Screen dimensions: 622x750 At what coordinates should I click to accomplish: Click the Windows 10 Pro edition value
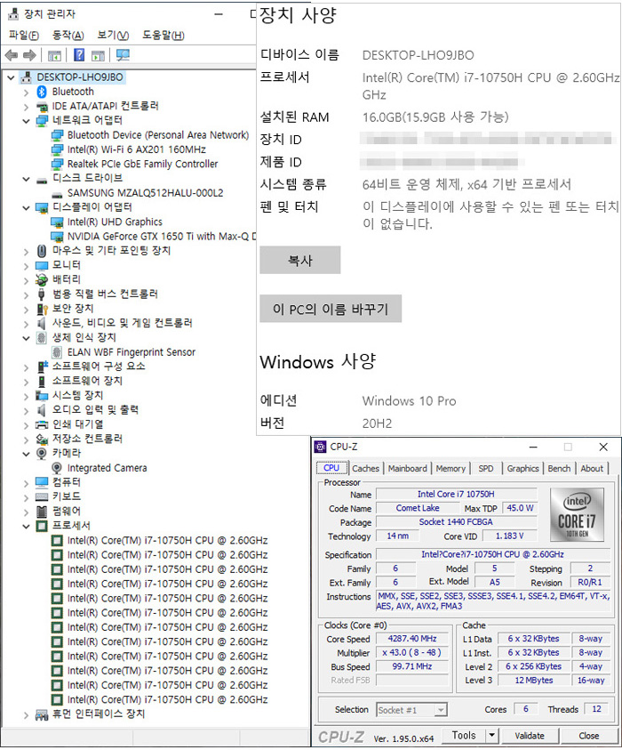click(x=409, y=401)
